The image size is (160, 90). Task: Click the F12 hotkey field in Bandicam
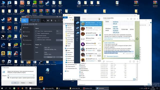pos(59,31)
